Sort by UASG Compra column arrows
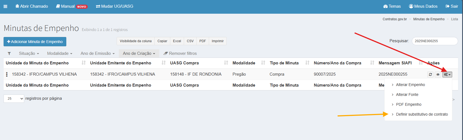Viewport: 463px width, 140px height. 226,63
